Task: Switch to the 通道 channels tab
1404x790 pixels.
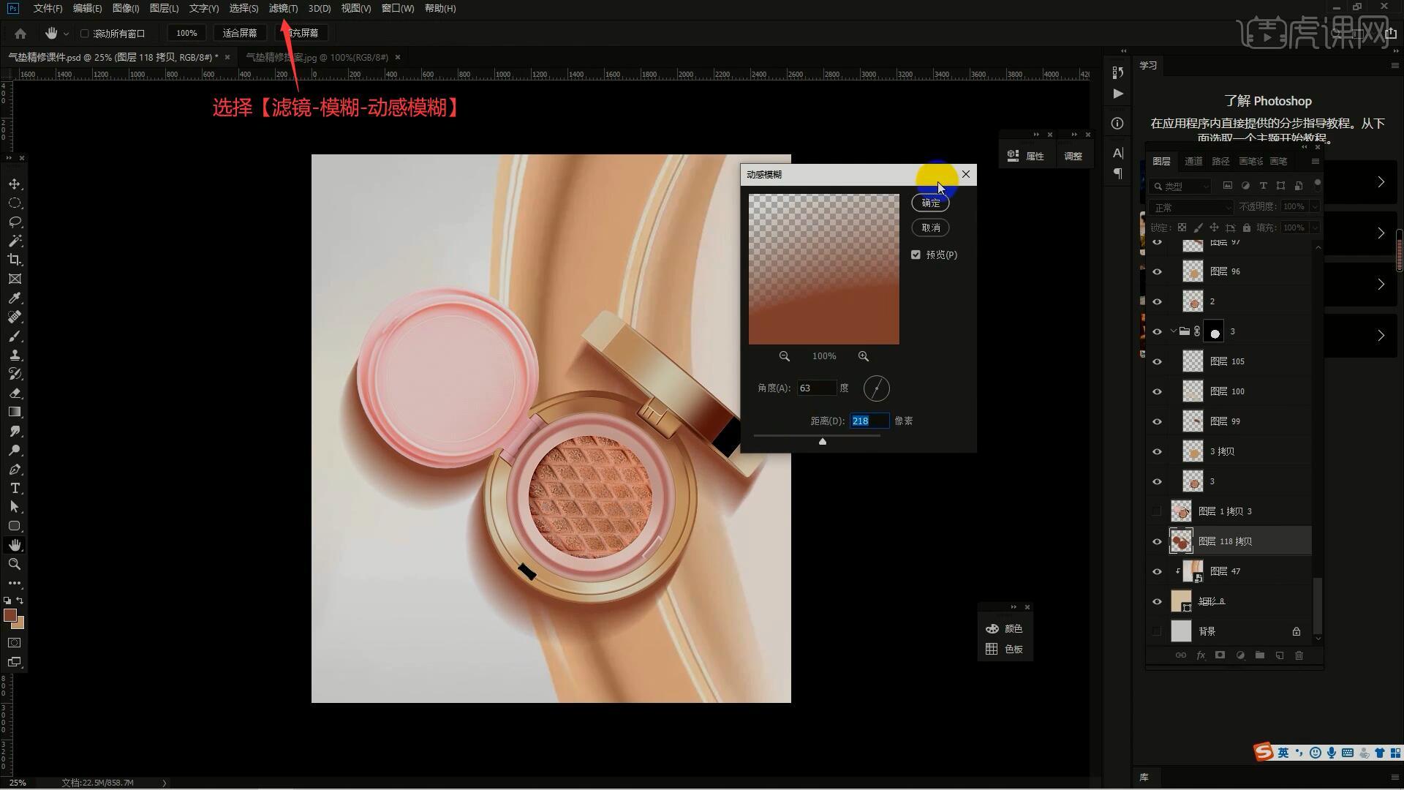Action: (x=1193, y=161)
